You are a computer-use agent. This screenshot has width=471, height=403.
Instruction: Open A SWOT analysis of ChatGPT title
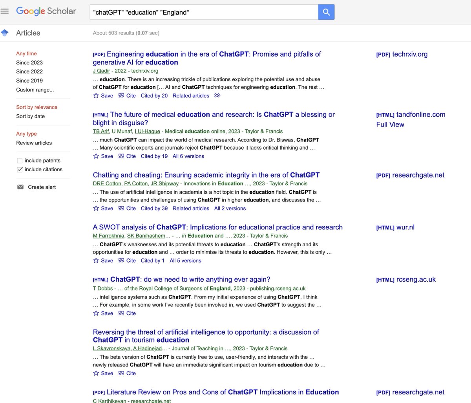point(217,227)
